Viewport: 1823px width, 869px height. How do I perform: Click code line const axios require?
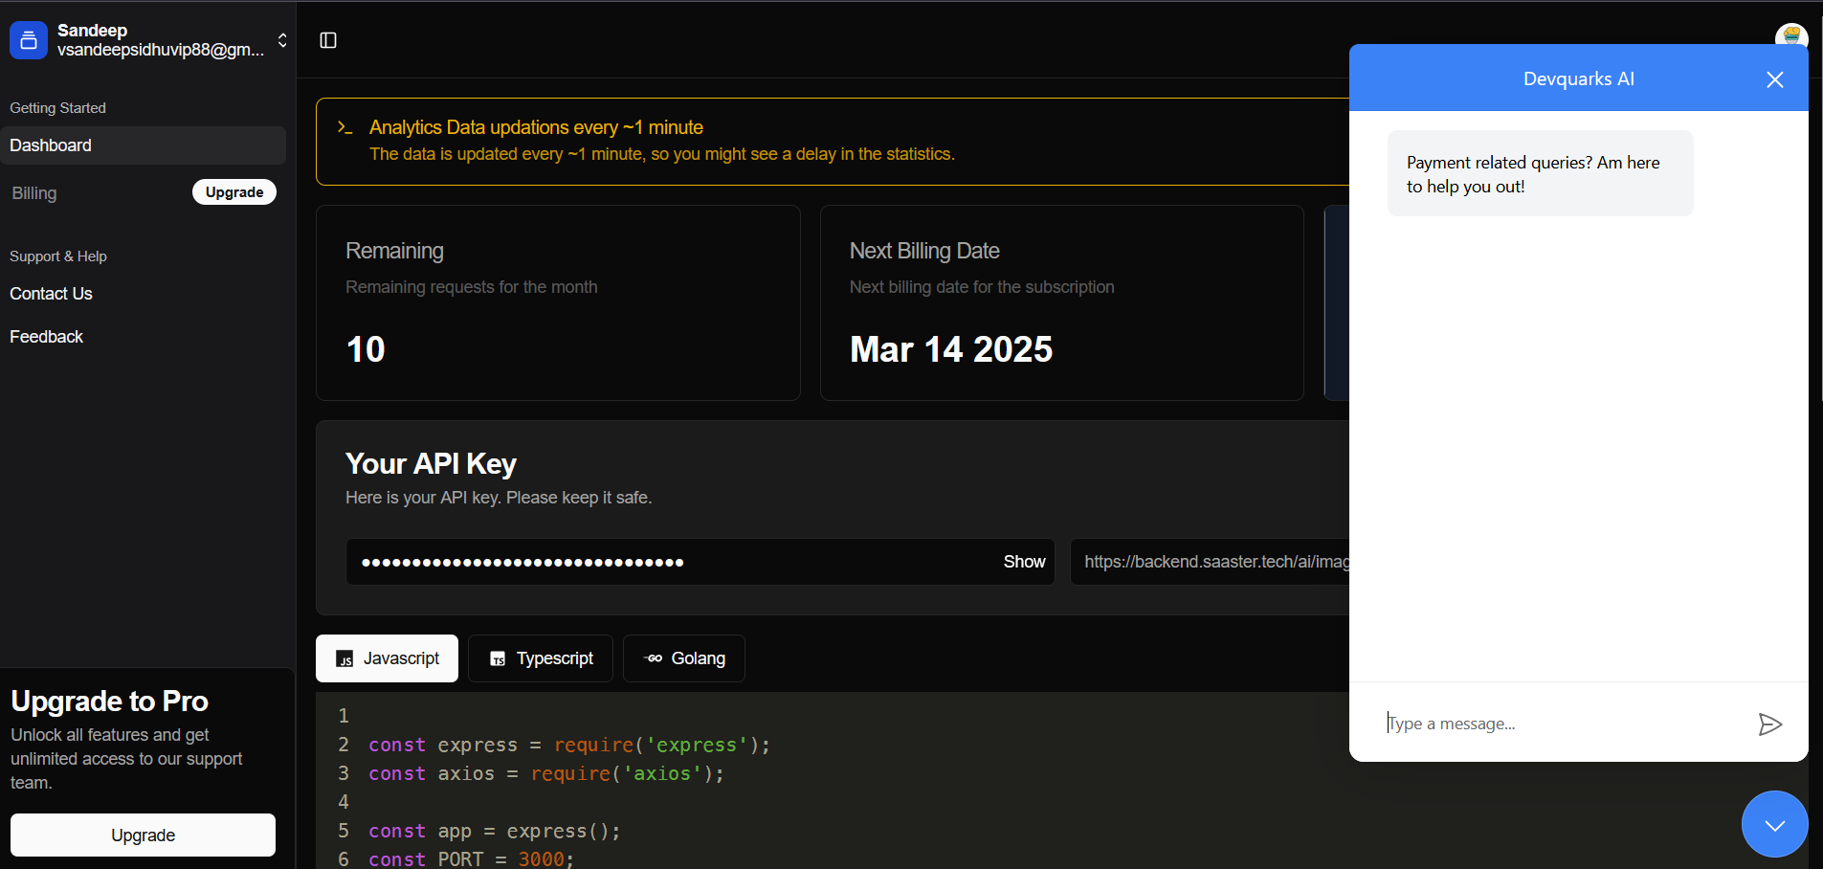click(x=546, y=773)
